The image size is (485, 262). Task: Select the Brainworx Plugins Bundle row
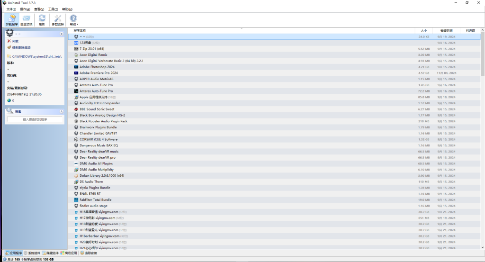[274, 127]
